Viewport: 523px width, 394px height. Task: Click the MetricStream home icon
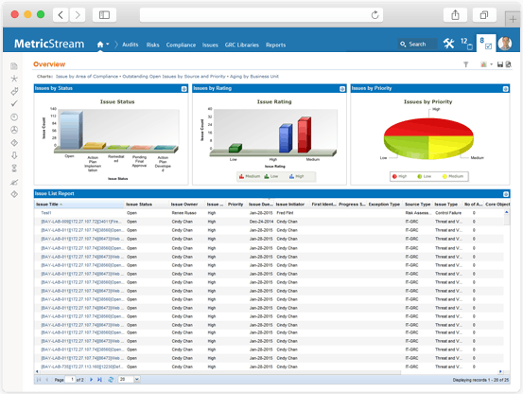click(100, 45)
